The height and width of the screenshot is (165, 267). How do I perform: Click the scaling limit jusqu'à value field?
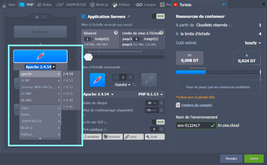[136, 39]
